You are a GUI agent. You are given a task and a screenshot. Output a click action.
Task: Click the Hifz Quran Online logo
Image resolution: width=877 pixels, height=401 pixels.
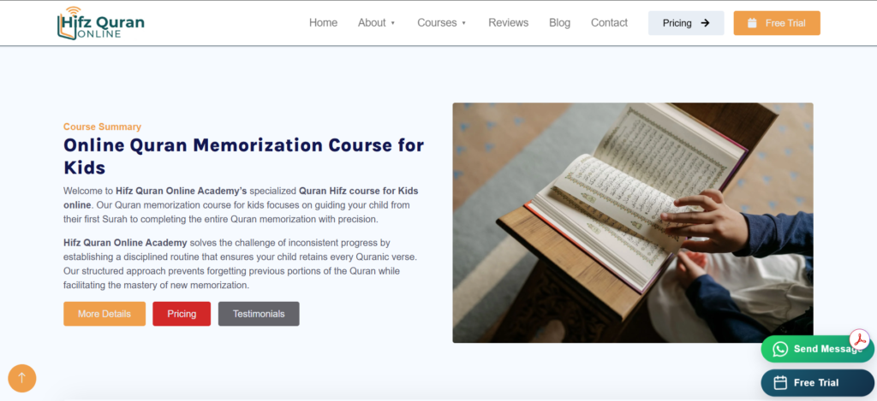tap(101, 23)
